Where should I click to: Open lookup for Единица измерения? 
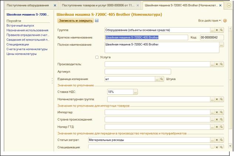(x=162, y=79)
